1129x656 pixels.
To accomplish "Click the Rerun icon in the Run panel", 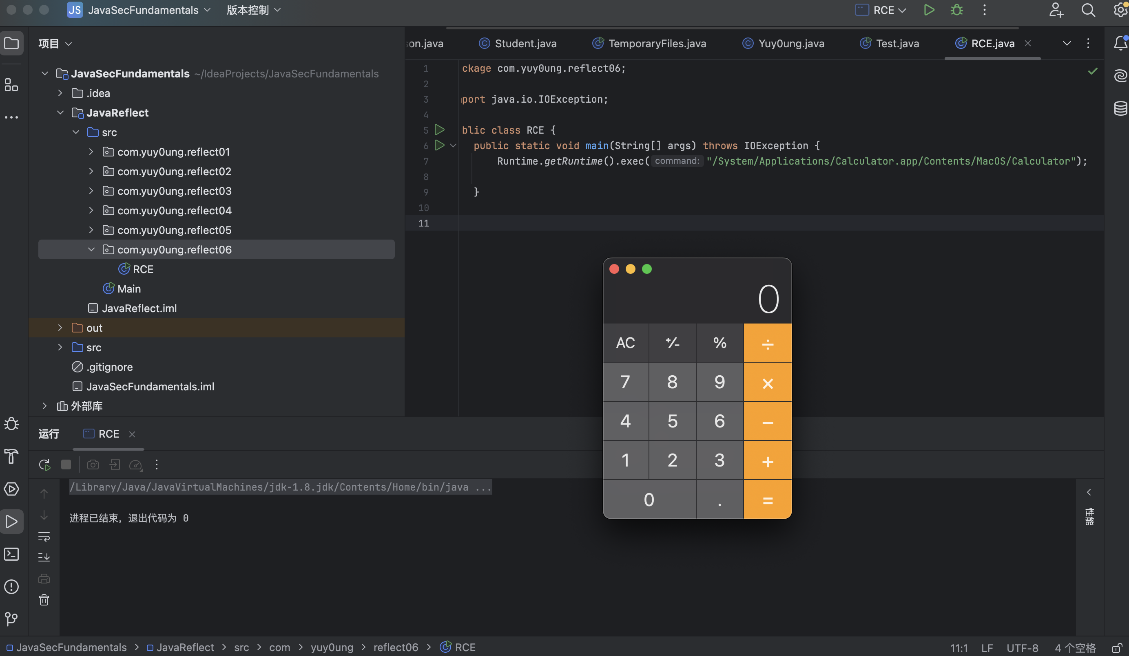I will (44, 464).
